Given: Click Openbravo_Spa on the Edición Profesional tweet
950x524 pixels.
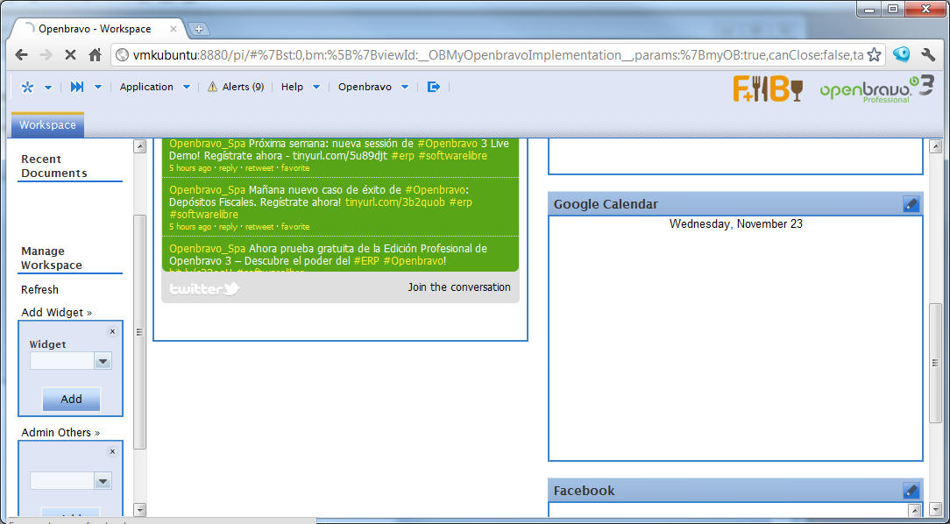Looking at the screenshot, I should [207, 248].
